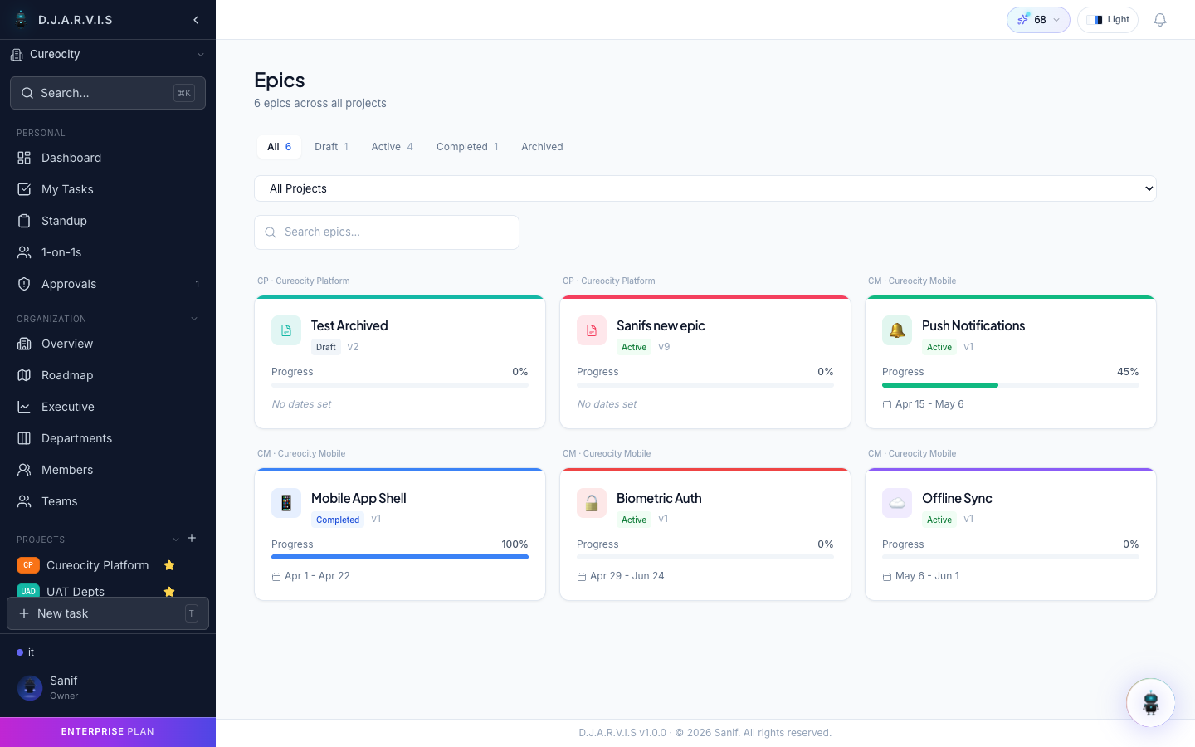Open the Offline Sync epic title
Image resolution: width=1195 pixels, height=747 pixels.
coord(957,498)
